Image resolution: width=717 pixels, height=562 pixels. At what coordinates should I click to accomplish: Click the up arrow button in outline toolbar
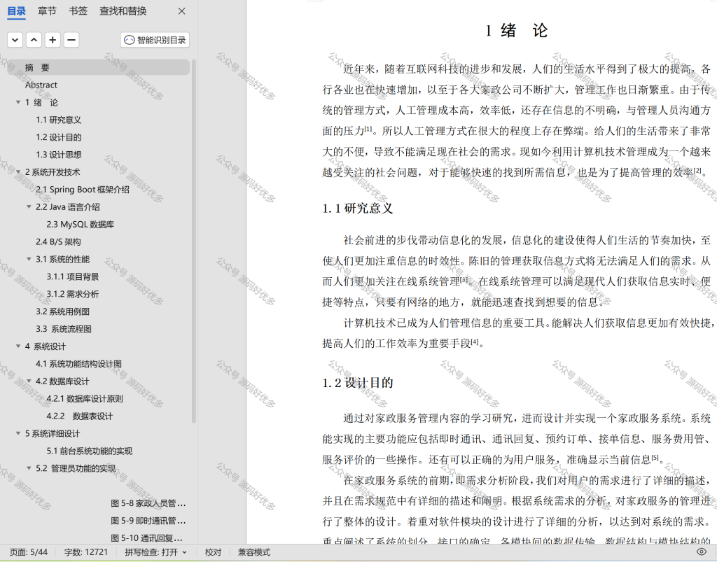coord(34,40)
